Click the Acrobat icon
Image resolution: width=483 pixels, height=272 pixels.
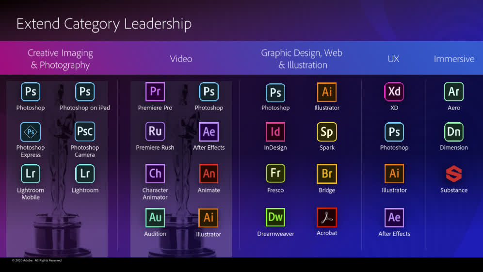(x=327, y=217)
